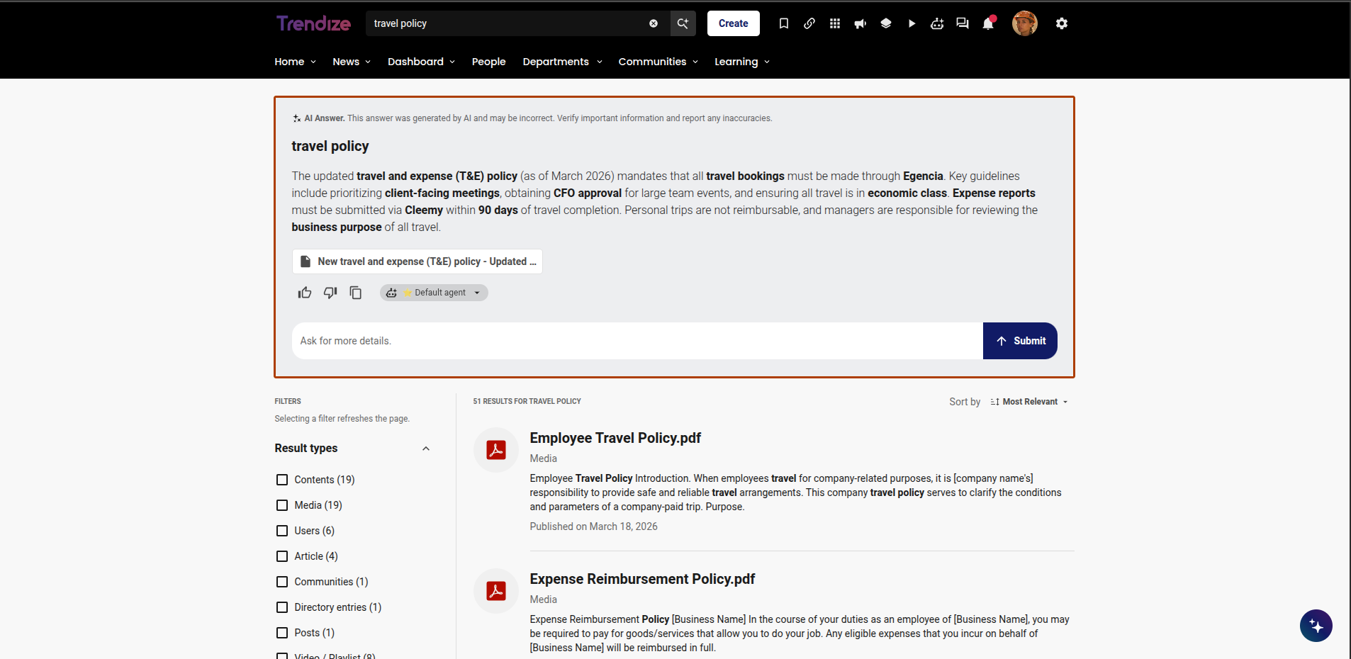Screen dimensions: 1351x659
Task: Click the Create button
Action: (734, 23)
